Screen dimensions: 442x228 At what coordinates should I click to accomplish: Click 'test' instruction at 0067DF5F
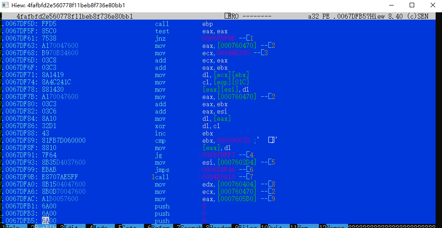coord(162,31)
